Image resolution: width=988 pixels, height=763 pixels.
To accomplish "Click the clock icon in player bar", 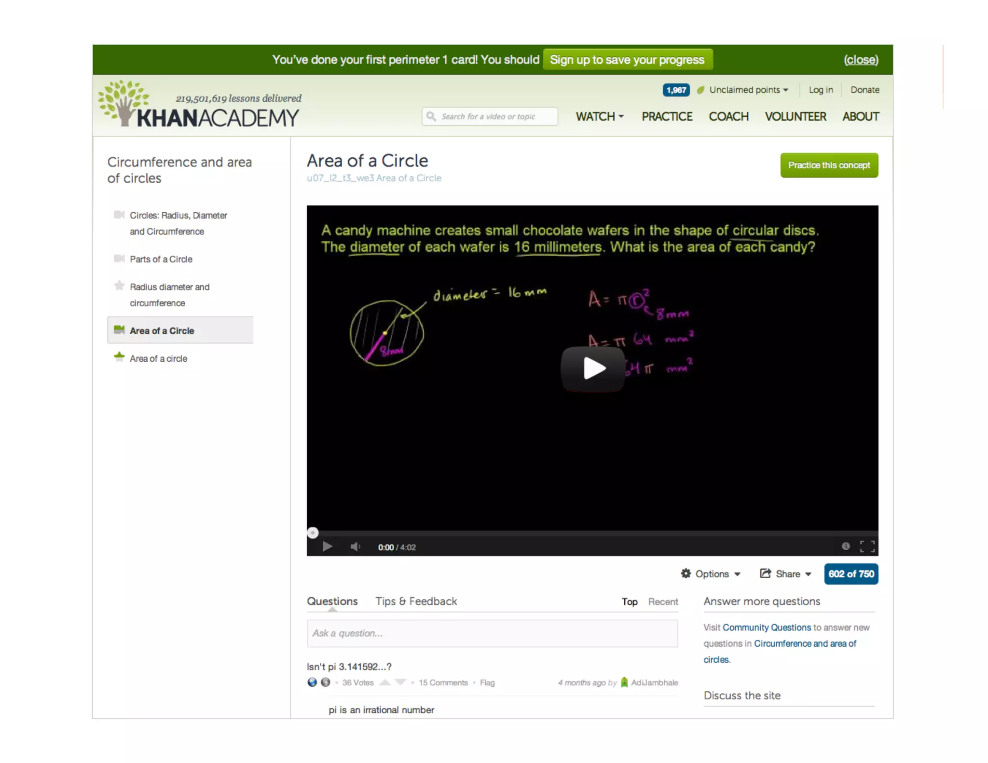I will click(845, 546).
